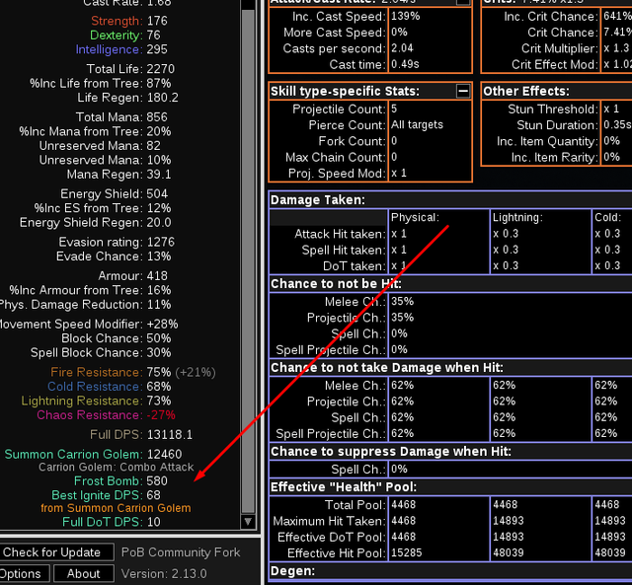Click the Full DPS value 13118.1
Image resolution: width=632 pixels, height=585 pixels.
pos(170,434)
